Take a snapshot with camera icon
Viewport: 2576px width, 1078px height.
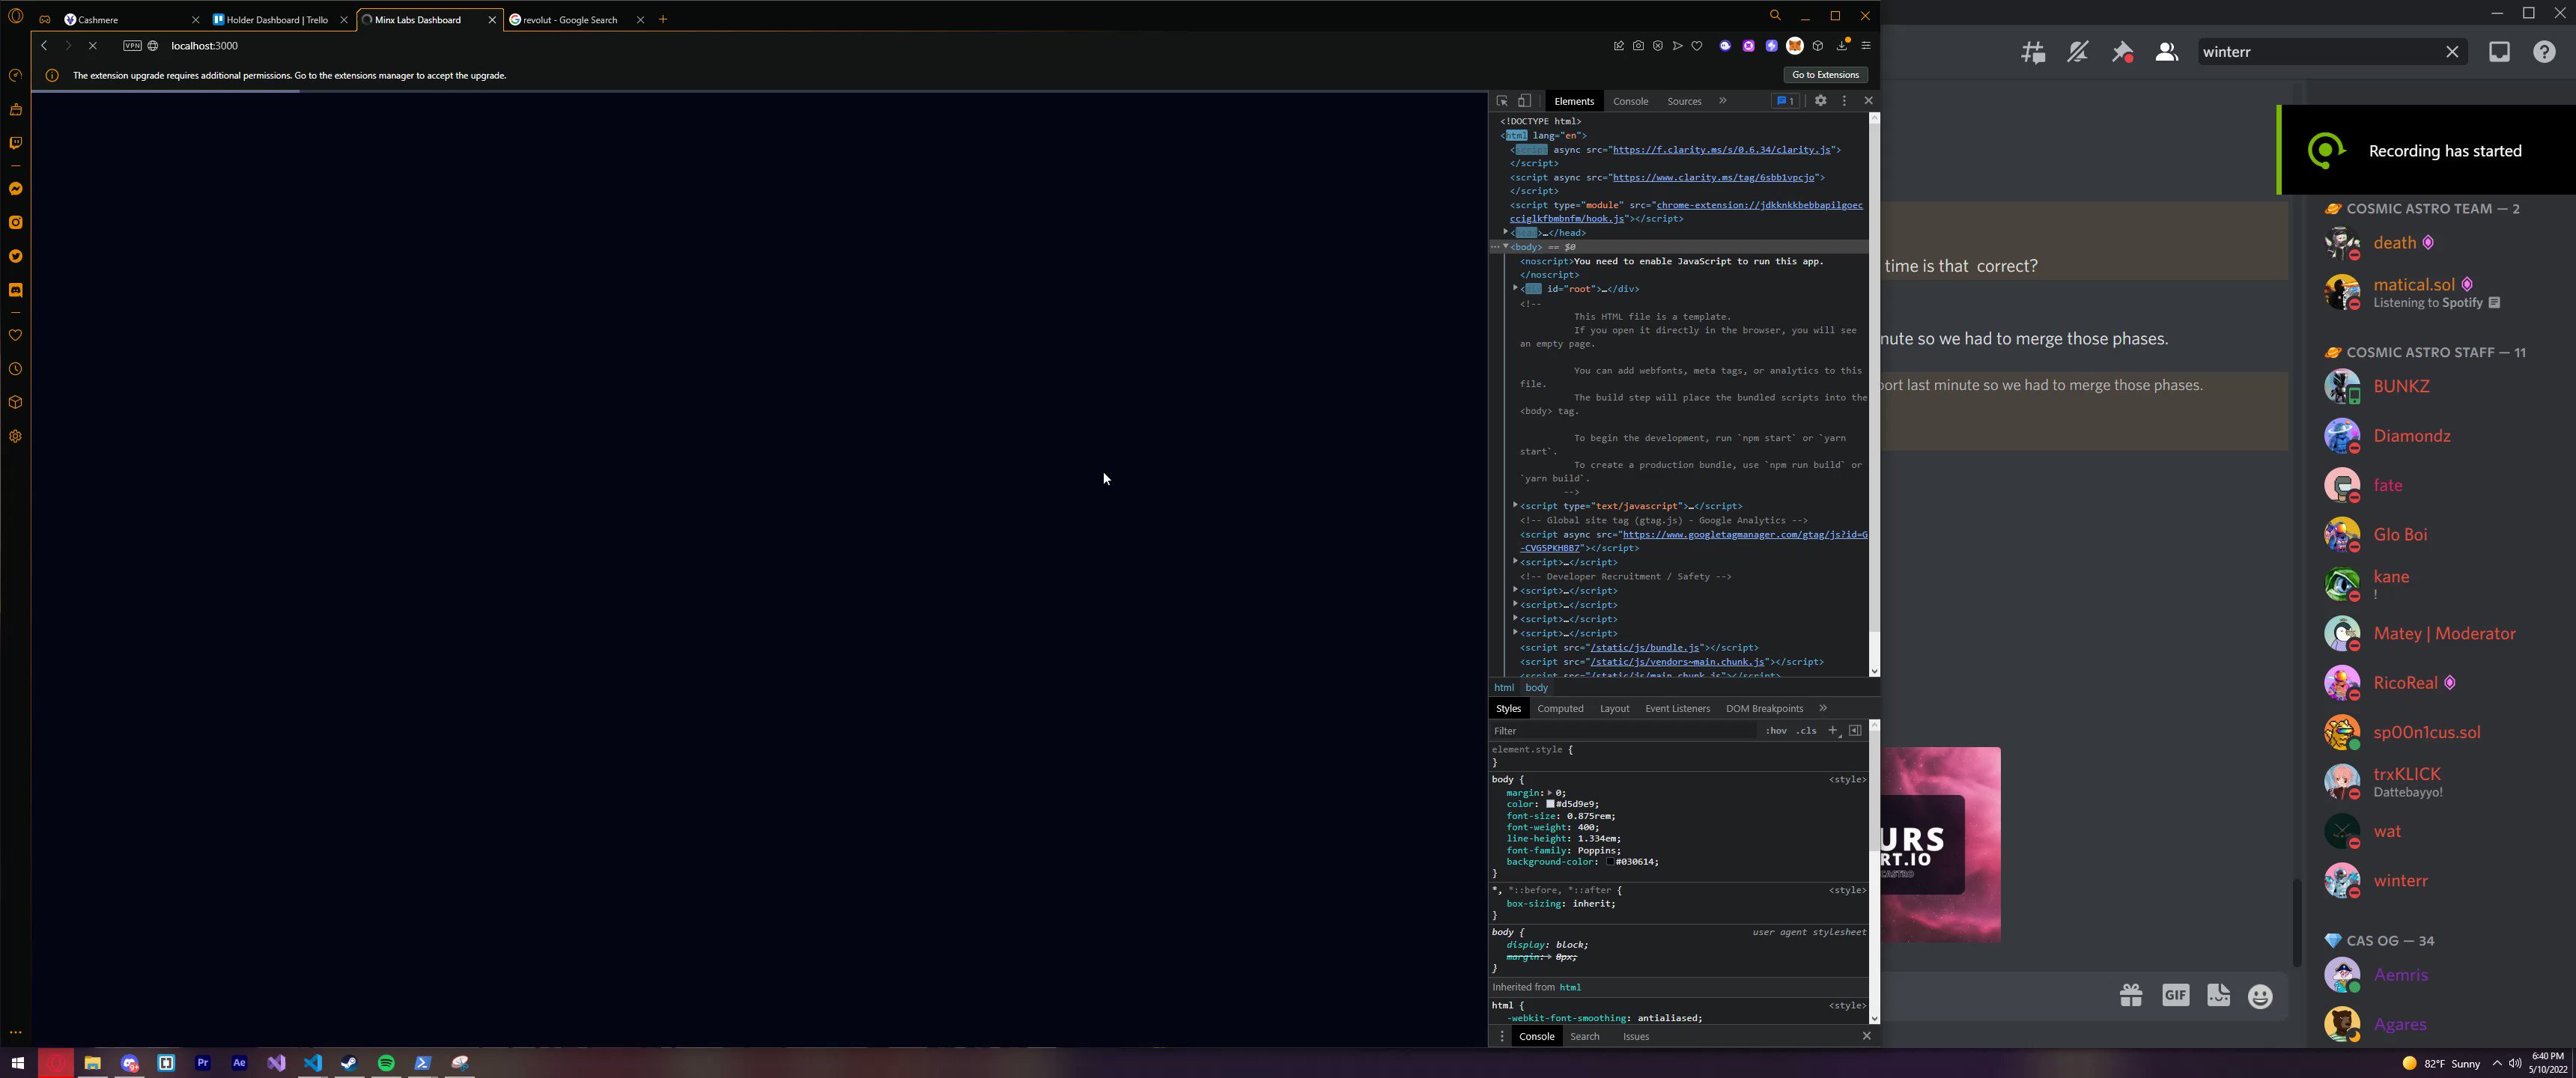(1638, 46)
